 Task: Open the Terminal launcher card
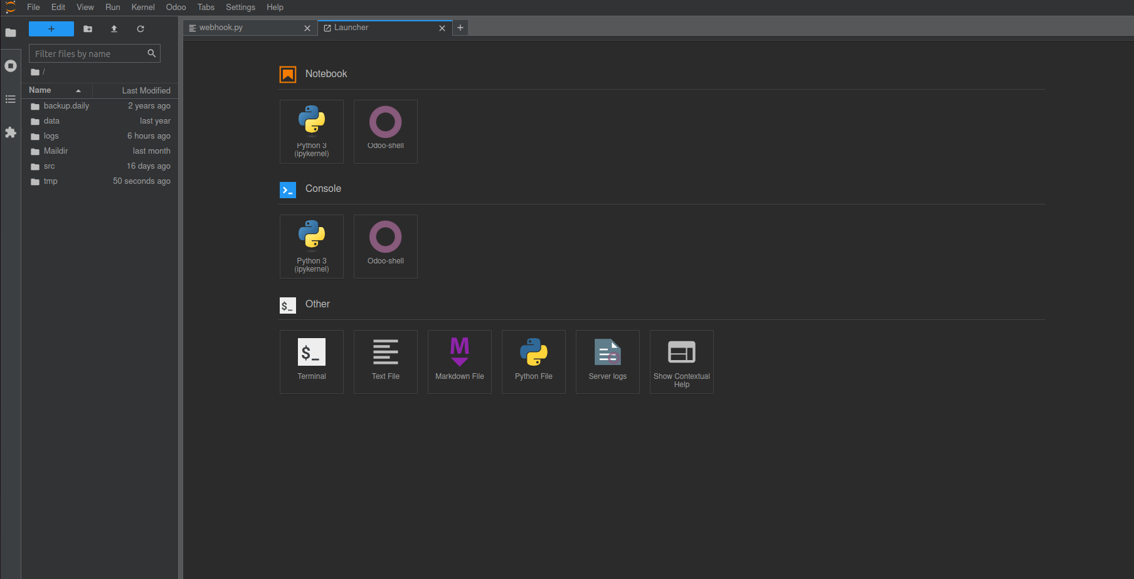click(x=311, y=361)
